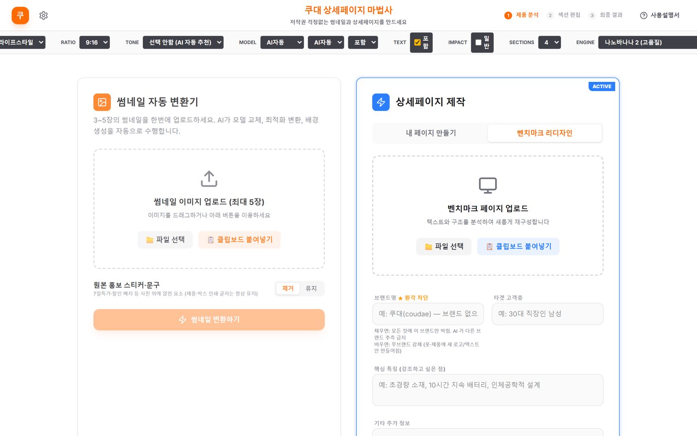Screen dimensions: 697x436
Task: Click the 벤치마크 페이지 업로드 heading
Action: pyautogui.click(x=488, y=209)
